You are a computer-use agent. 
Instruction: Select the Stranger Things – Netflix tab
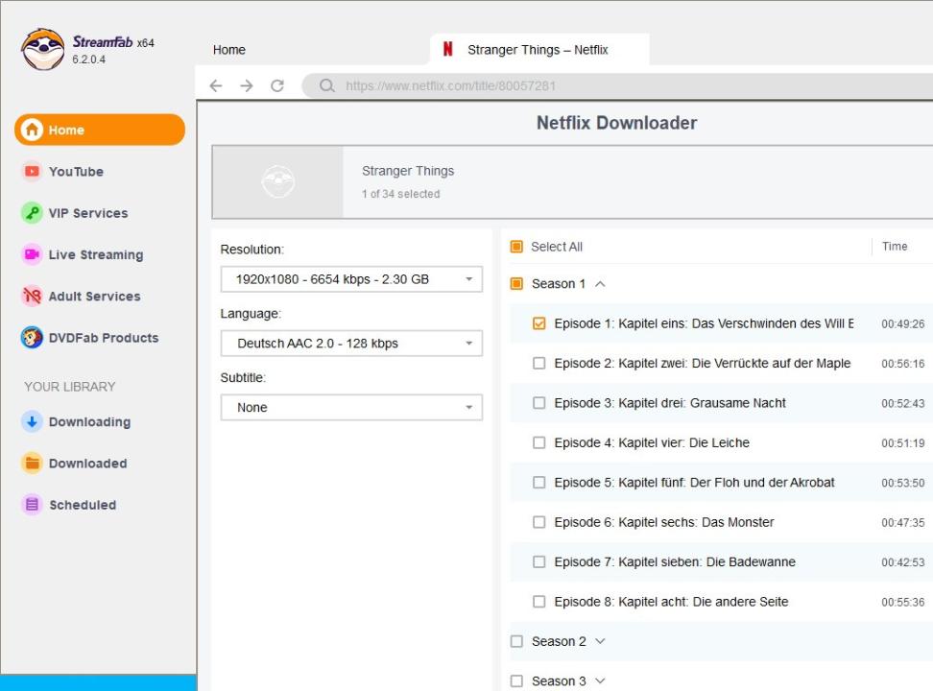(x=538, y=50)
